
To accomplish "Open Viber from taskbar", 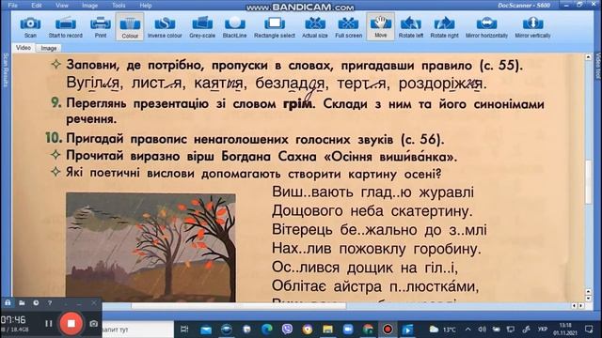I will click(287, 330).
